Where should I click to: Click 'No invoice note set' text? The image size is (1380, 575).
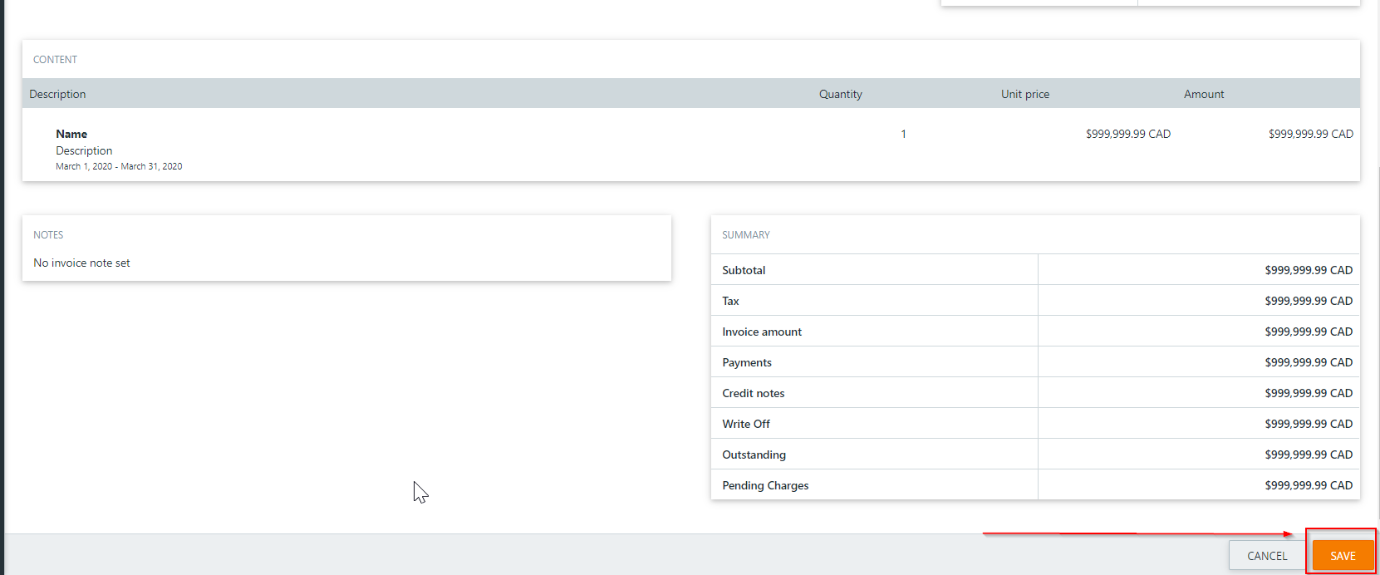point(81,263)
